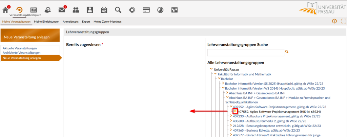Open 407552 - Agiles Software-Projektmanagement group link

pos(280,107)
